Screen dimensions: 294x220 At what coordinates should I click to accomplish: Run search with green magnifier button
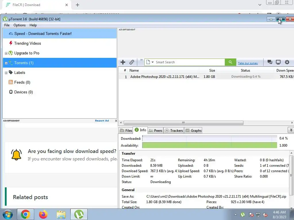(x=231, y=62)
